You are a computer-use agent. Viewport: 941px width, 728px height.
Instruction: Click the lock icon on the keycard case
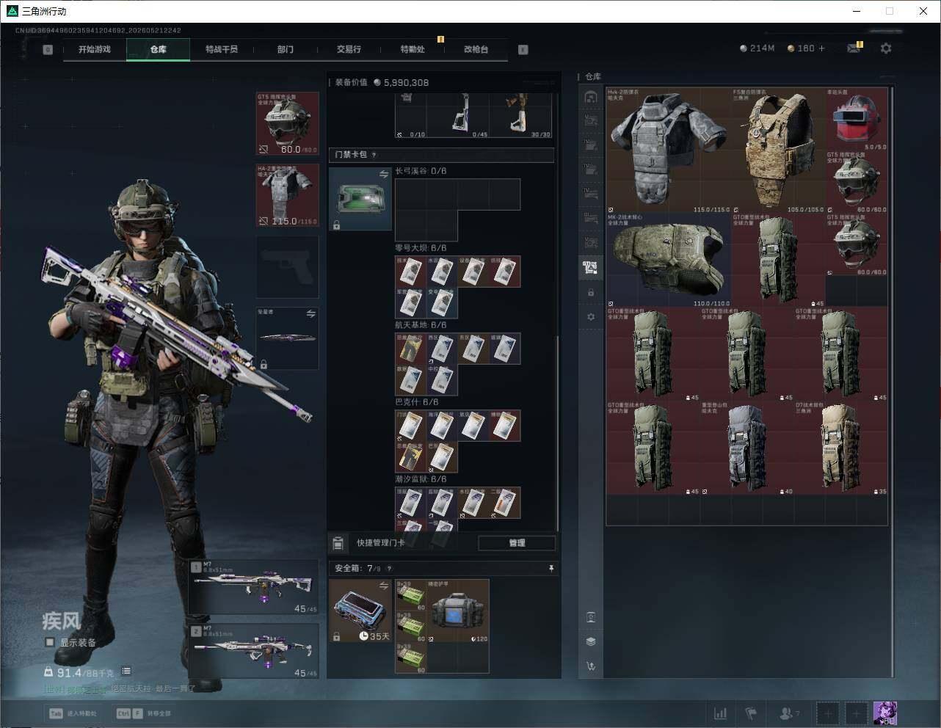[336, 225]
